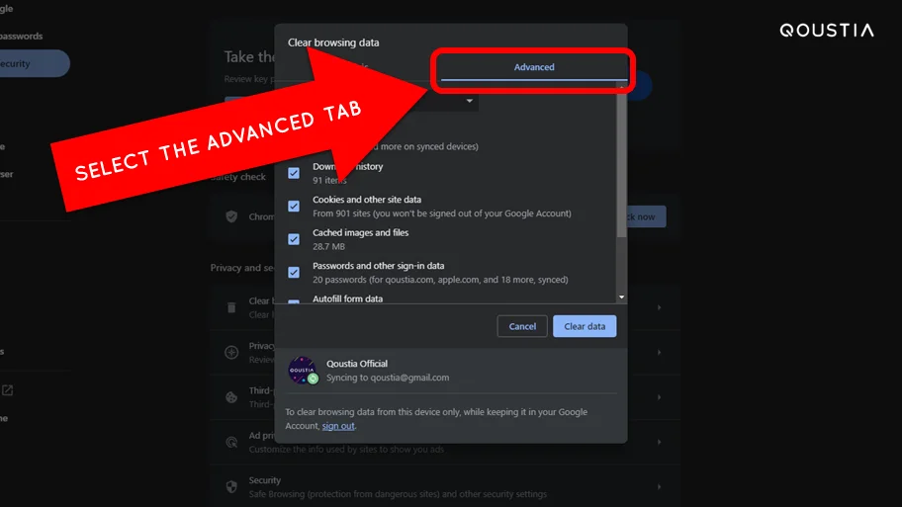Click the trash icon beside Clear browsing data

point(231,307)
